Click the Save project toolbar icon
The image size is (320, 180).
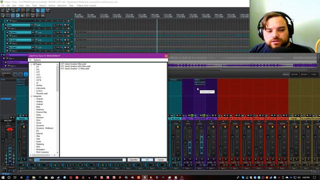click(x=12, y=10)
